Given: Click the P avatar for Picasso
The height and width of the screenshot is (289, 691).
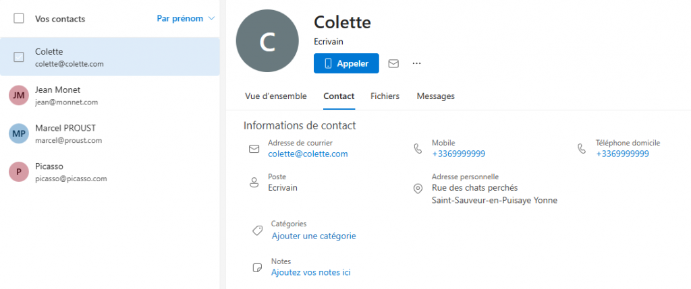Looking at the screenshot, I should [19, 172].
